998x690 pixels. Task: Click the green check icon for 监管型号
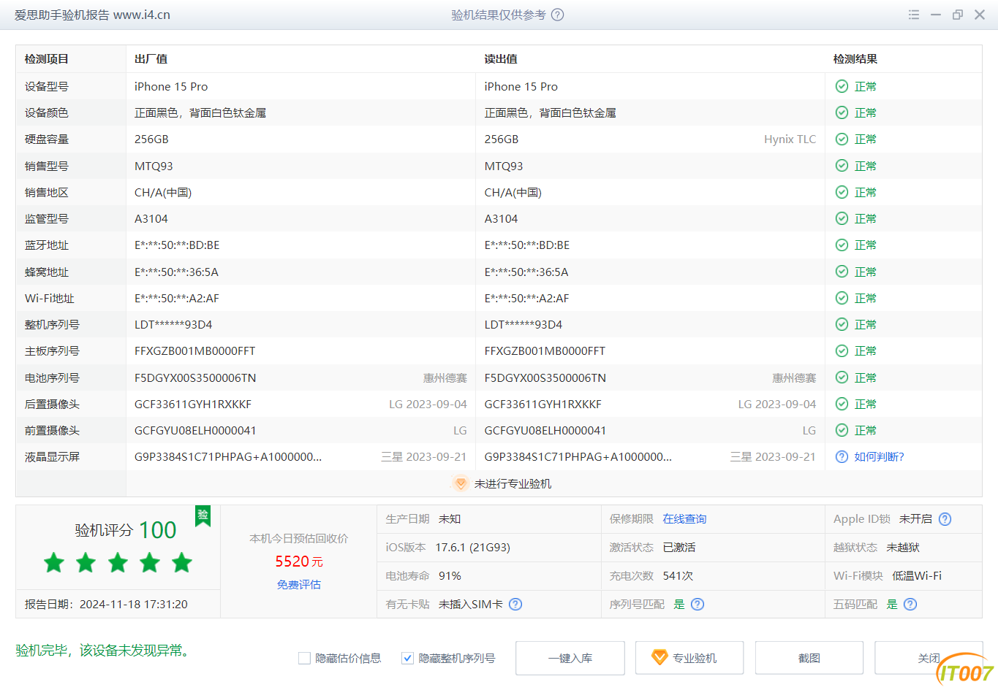[x=842, y=218]
